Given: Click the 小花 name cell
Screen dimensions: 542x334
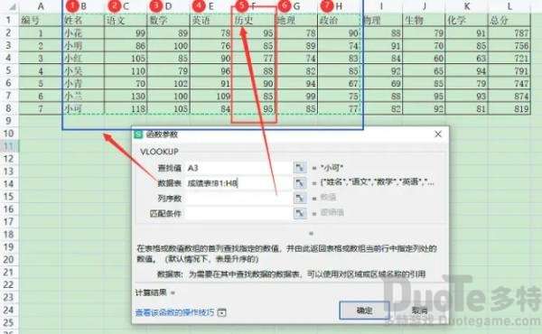Looking at the screenshot, I should 83,33.
